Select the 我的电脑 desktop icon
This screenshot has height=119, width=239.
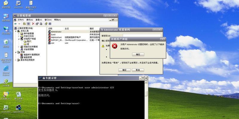tap(6, 18)
